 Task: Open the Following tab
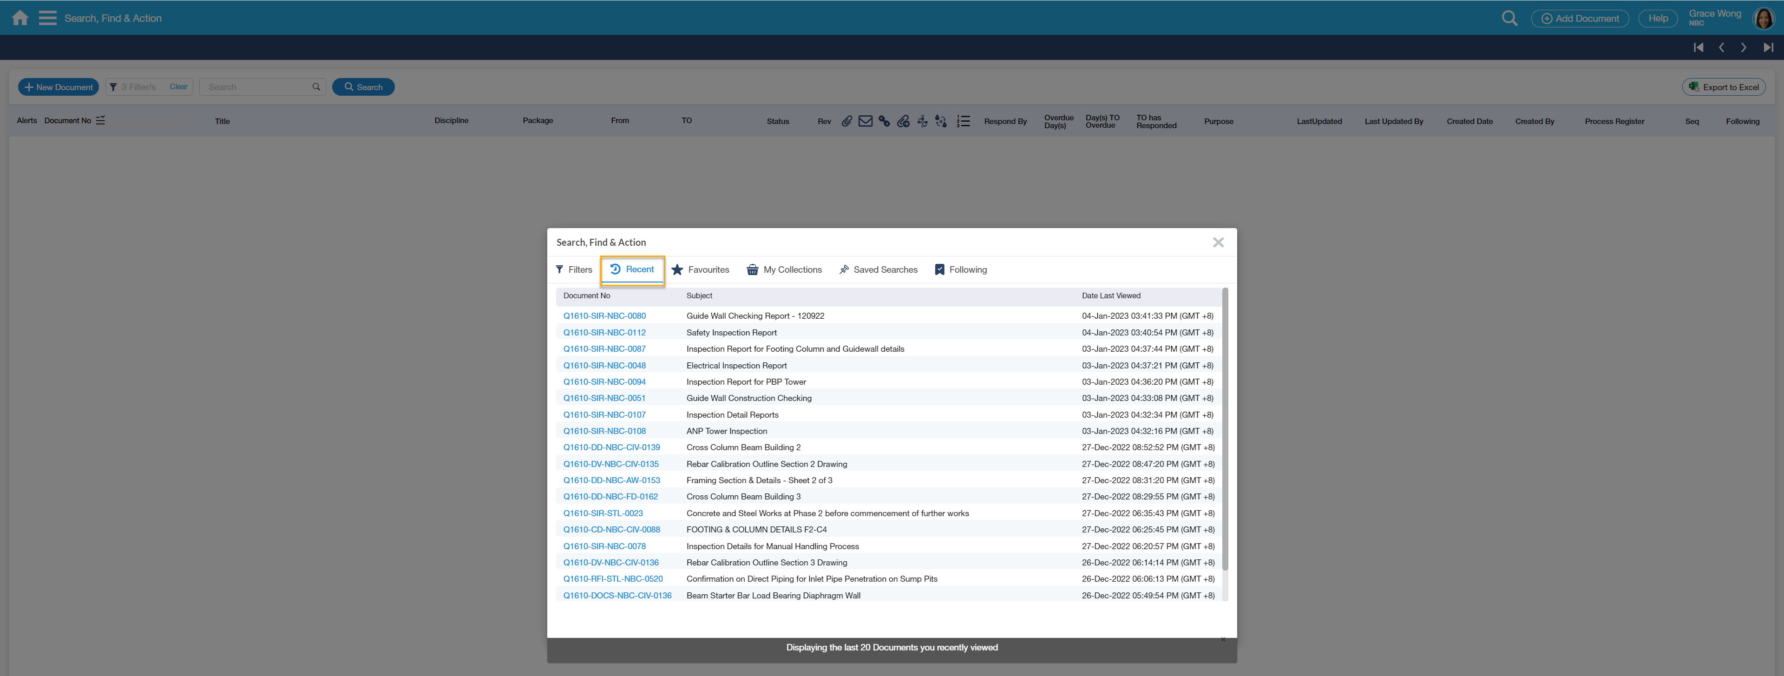[x=961, y=270]
